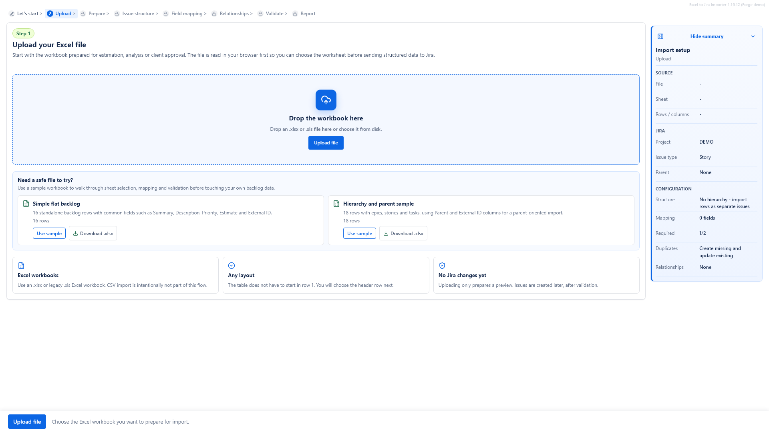Viewport: 769px width, 432px height.
Task: Click the 'Need a safe file to try?' heading
Action: [x=45, y=180]
